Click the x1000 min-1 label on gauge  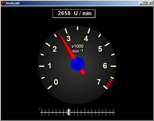[77, 49]
